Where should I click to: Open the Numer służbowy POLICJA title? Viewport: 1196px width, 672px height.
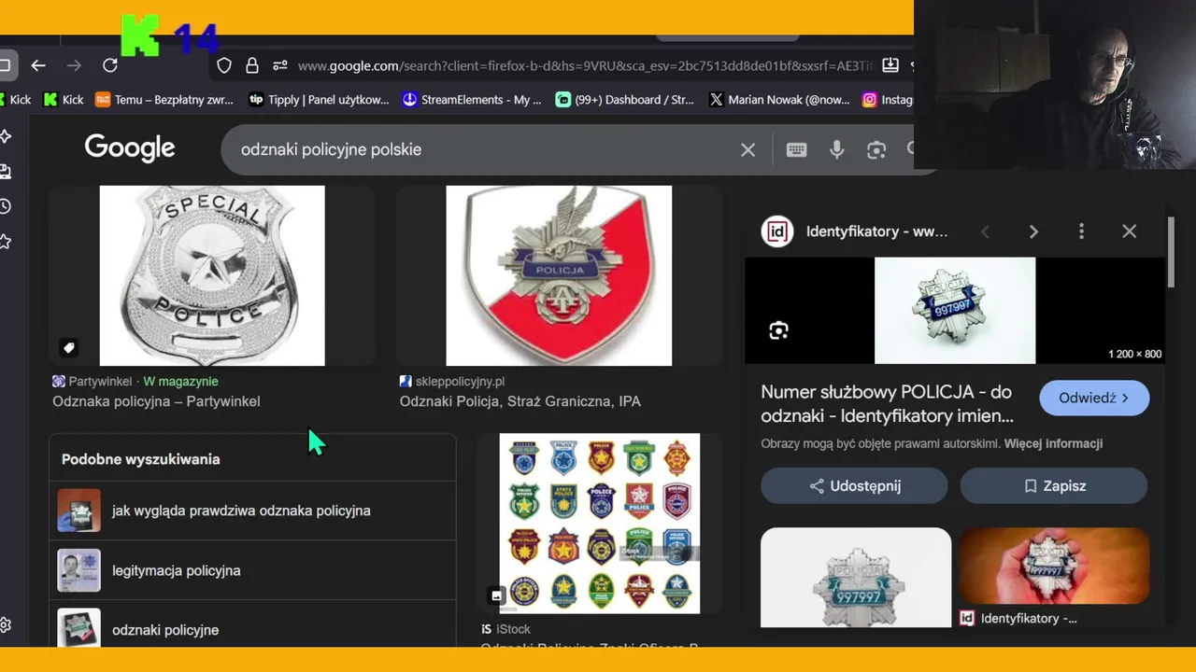887,404
